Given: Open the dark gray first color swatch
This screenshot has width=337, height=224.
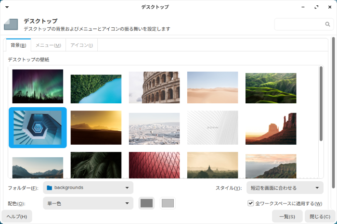Looking at the screenshot, I should coord(146,203).
